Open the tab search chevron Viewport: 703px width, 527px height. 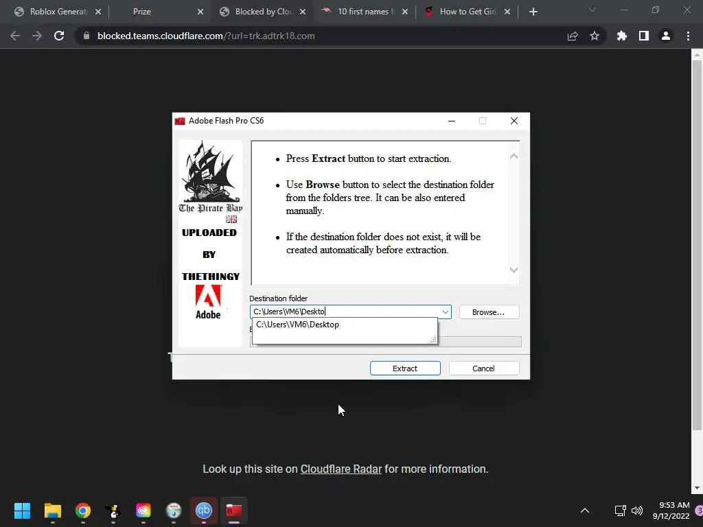coord(592,10)
